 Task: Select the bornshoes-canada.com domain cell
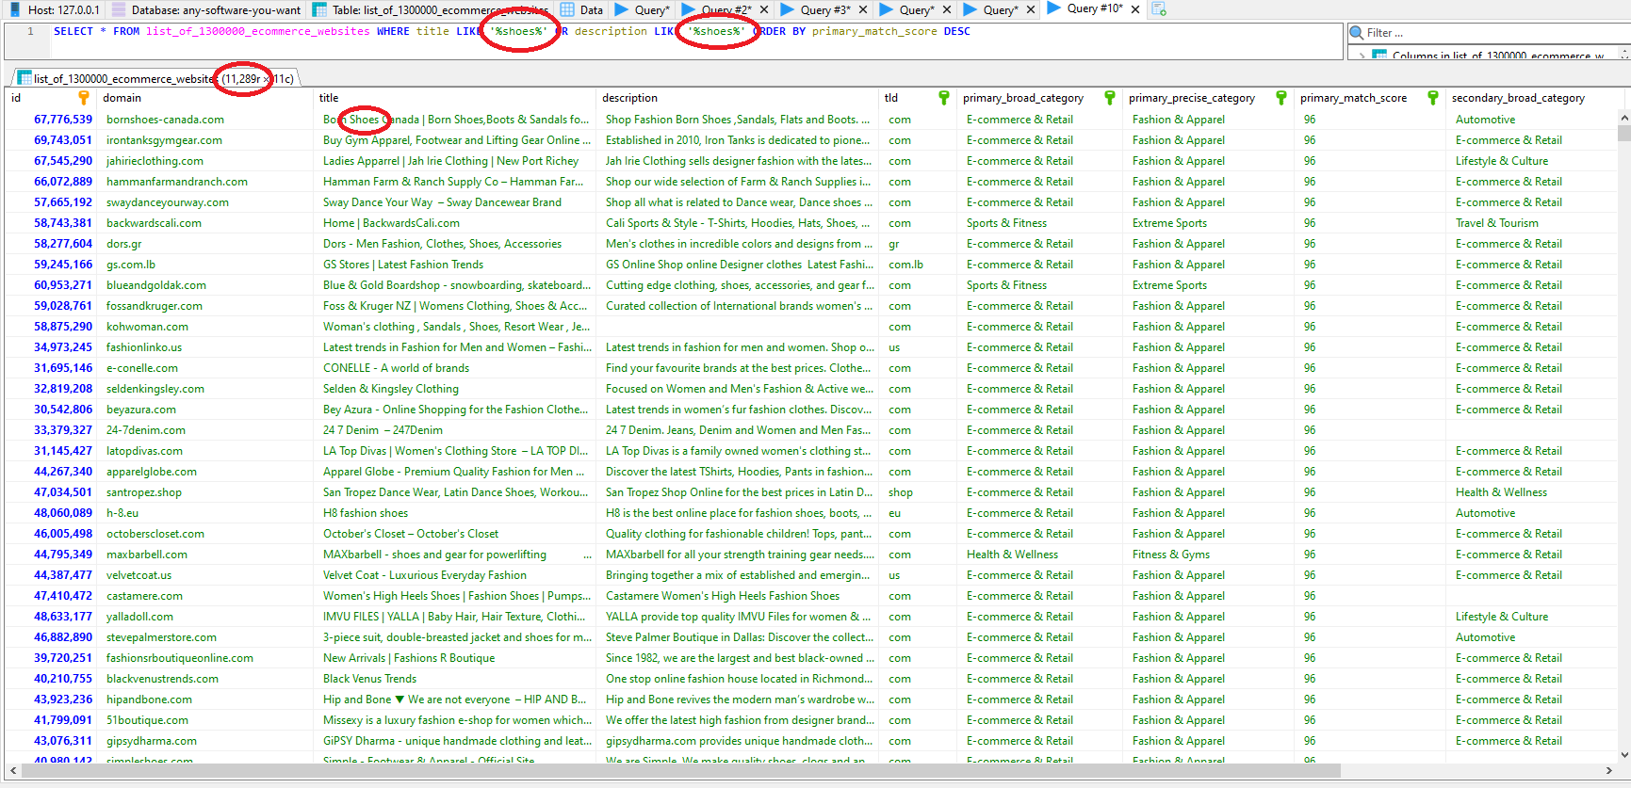coord(205,120)
